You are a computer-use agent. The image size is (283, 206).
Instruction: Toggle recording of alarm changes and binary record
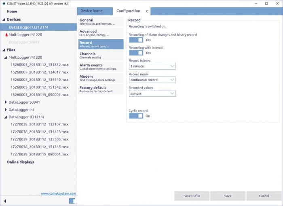136,40
